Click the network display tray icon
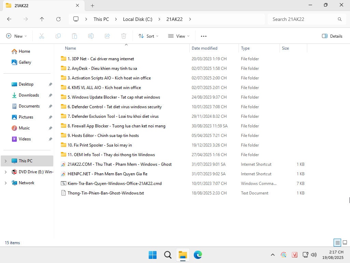The width and height of the screenshot is (350, 263). point(305,255)
